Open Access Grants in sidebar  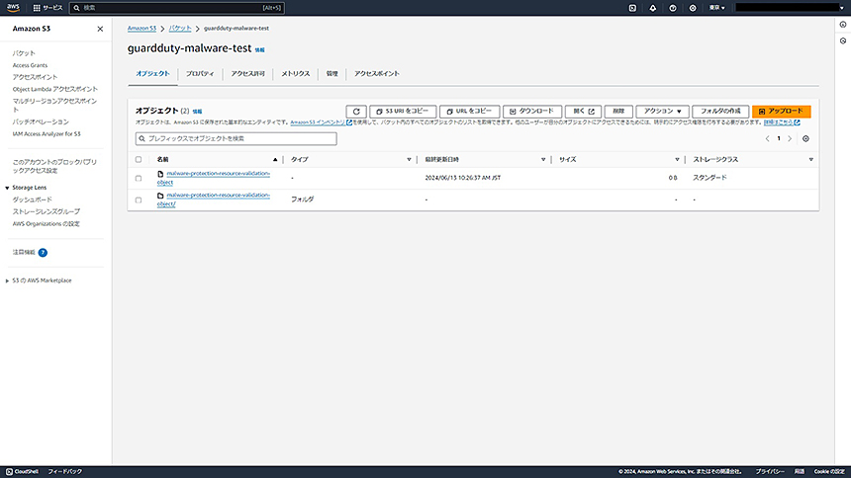click(x=30, y=65)
